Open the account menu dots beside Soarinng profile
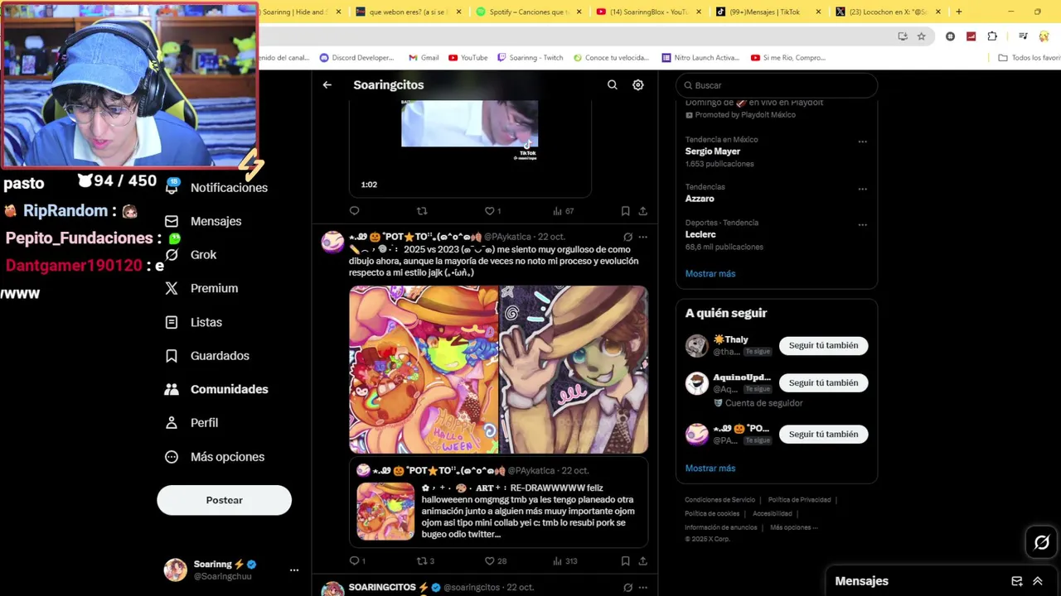 coord(294,570)
